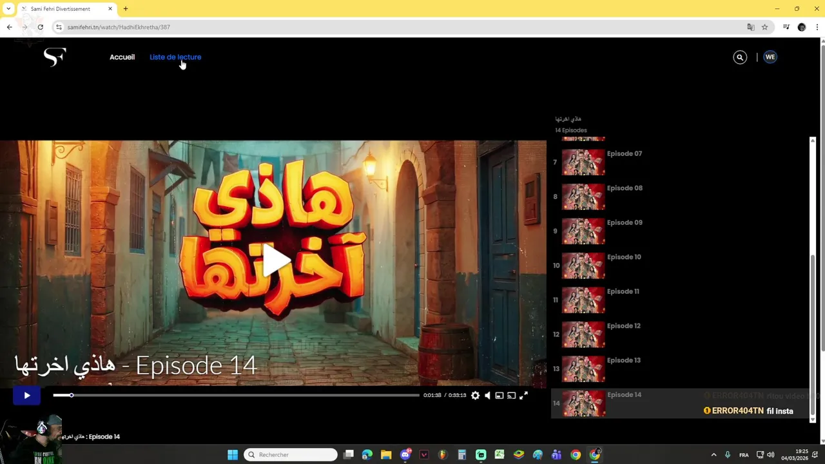Open Discord from the taskbar

[x=405, y=455]
